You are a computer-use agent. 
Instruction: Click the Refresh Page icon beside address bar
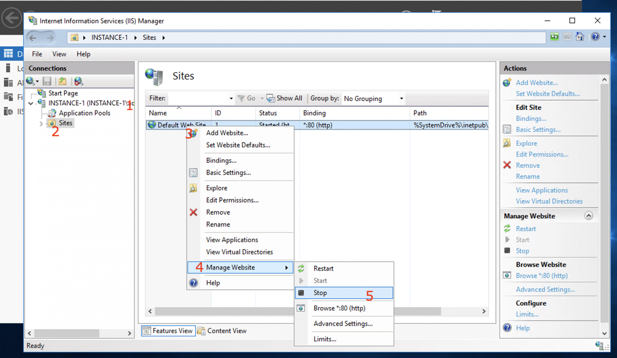(554, 37)
